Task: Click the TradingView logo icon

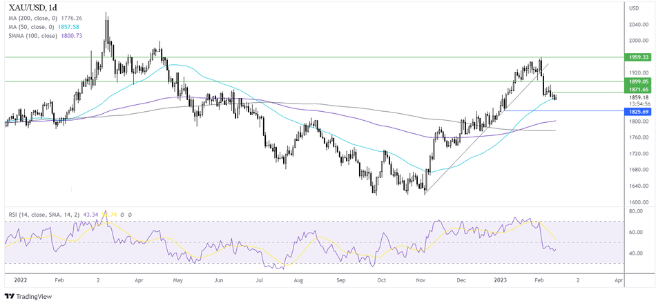Action: 11,295
